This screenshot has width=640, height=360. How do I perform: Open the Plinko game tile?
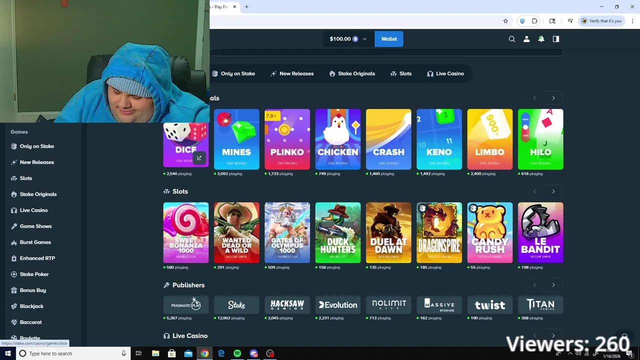tap(287, 139)
